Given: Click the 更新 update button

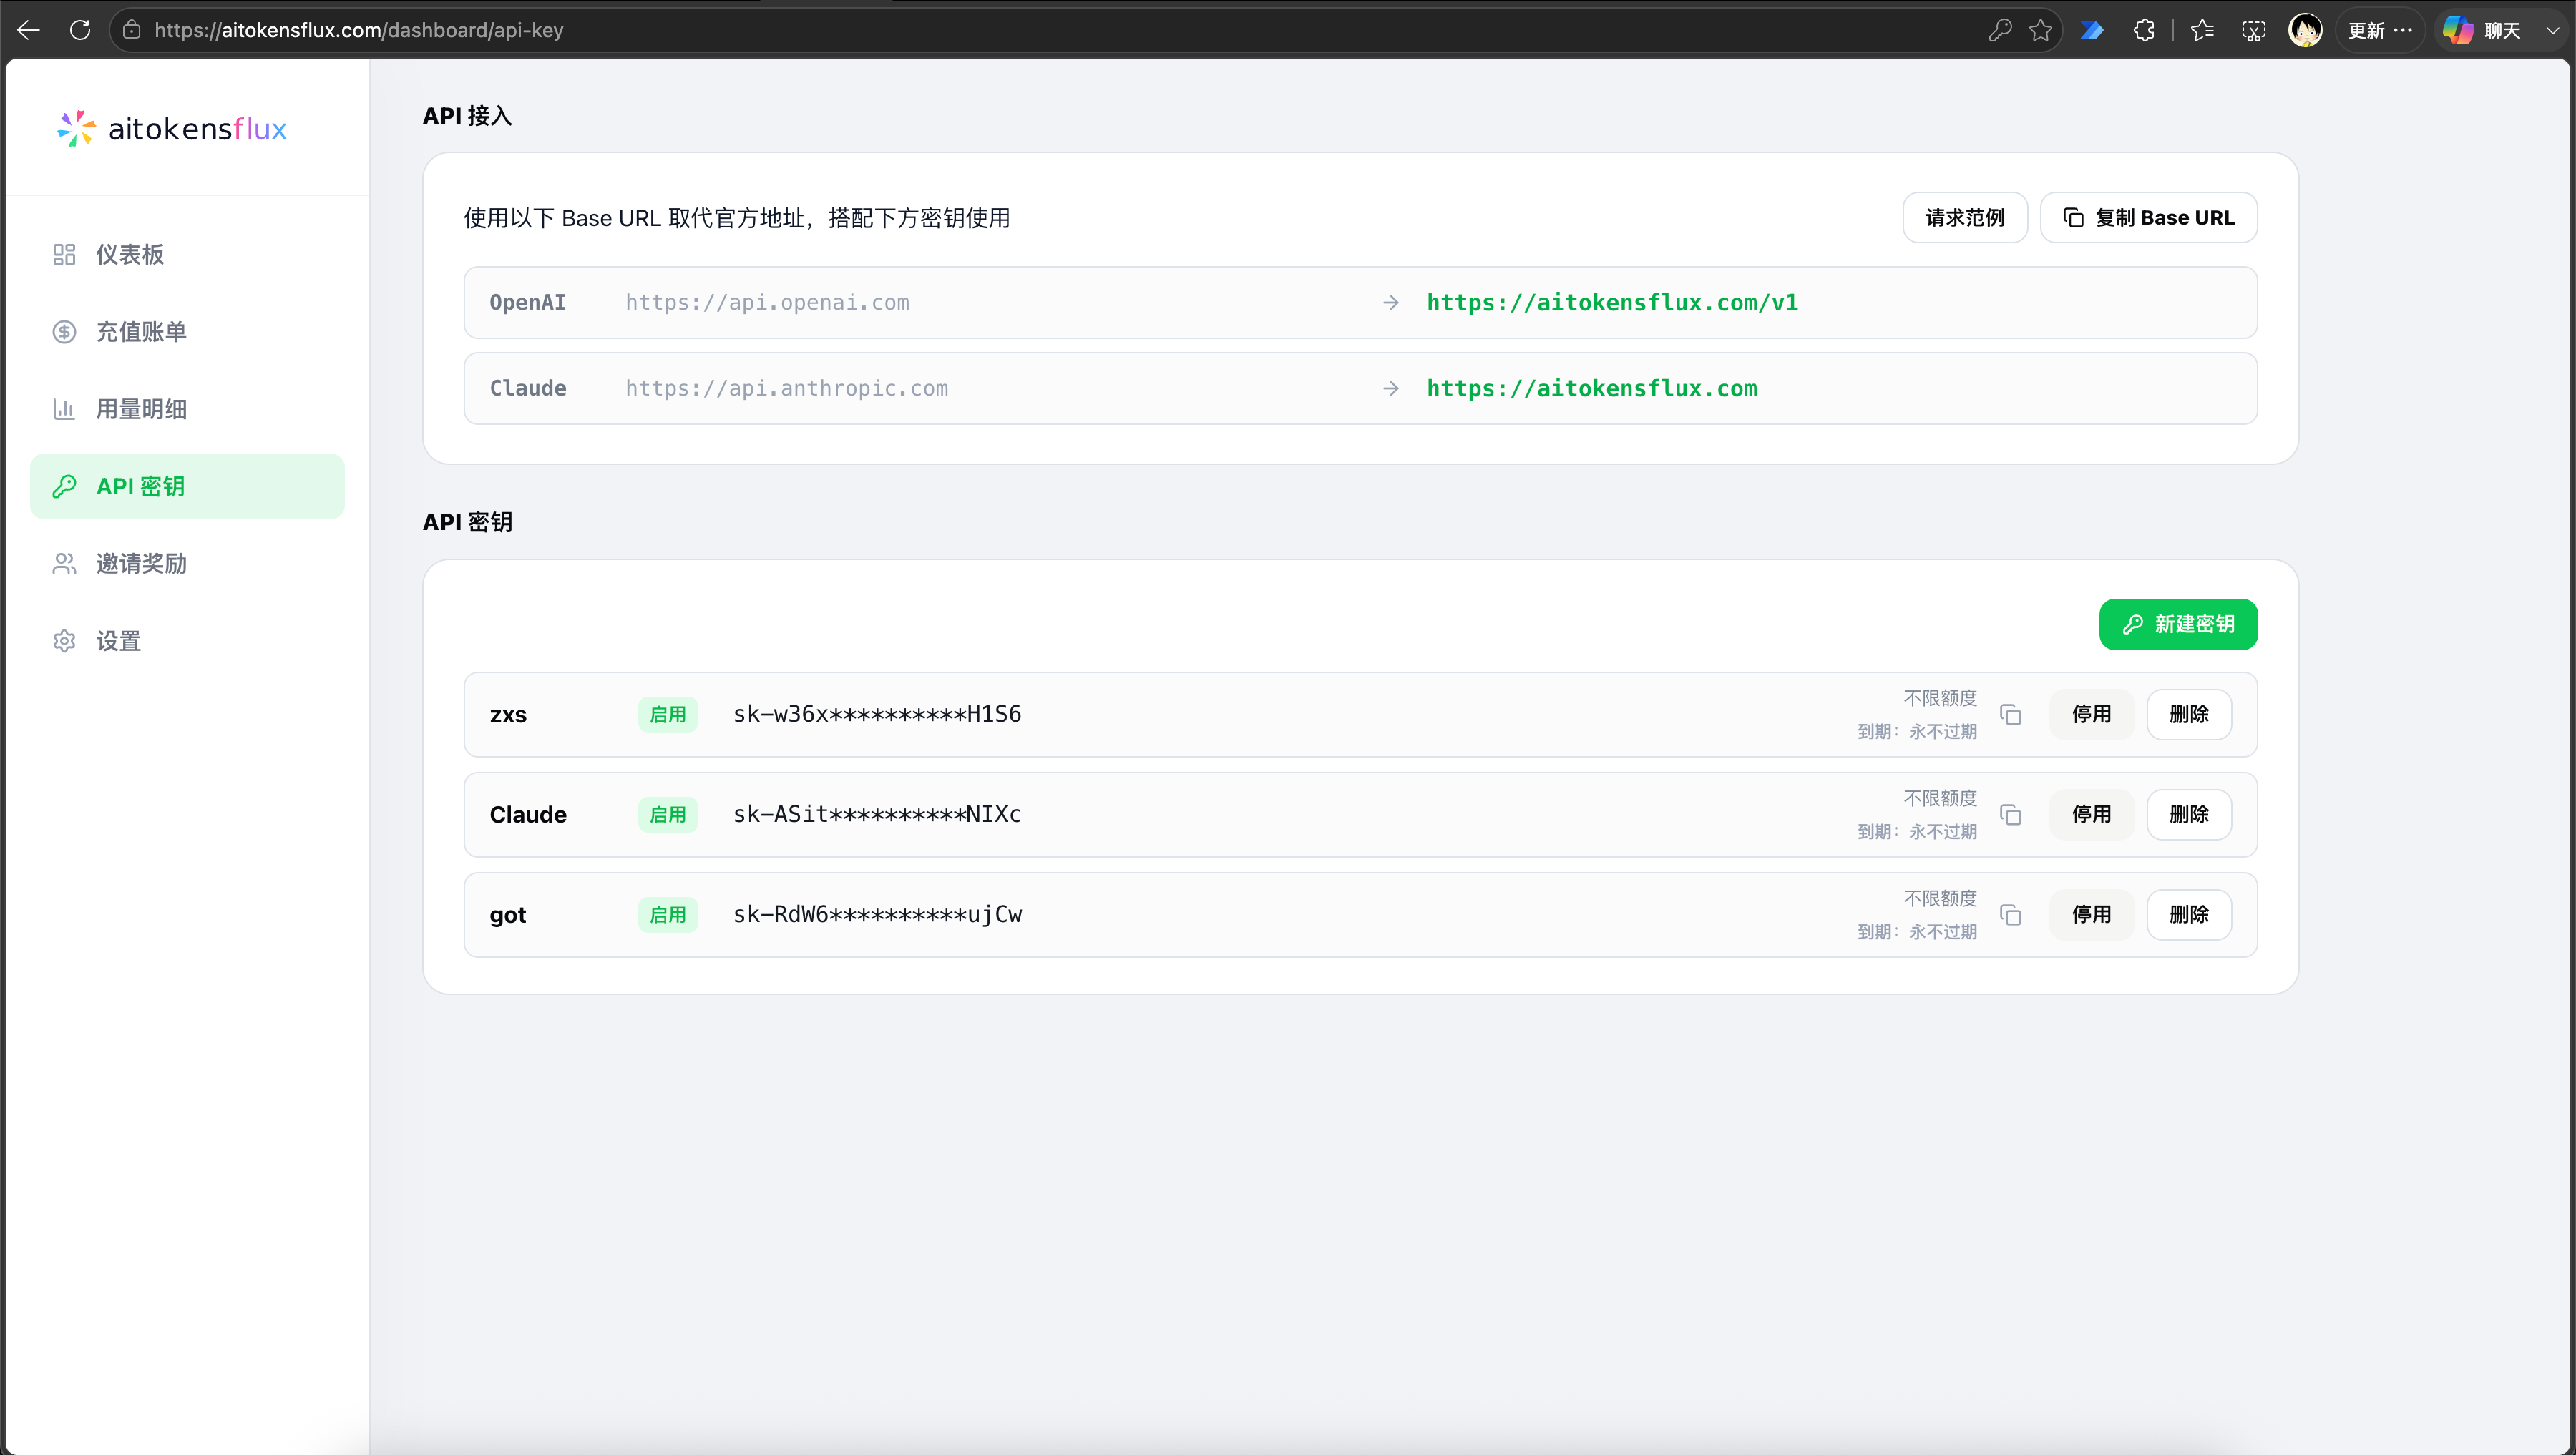Looking at the screenshot, I should click(2380, 30).
